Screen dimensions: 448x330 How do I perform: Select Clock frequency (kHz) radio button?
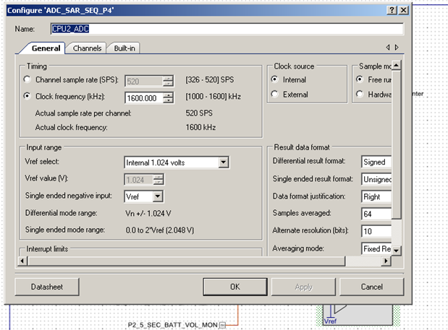click(x=28, y=97)
